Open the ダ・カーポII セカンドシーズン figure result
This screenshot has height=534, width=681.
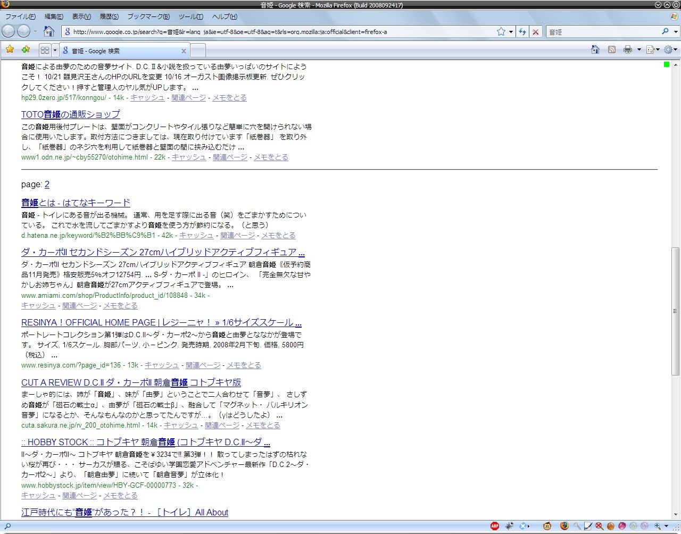pos(163,252)
